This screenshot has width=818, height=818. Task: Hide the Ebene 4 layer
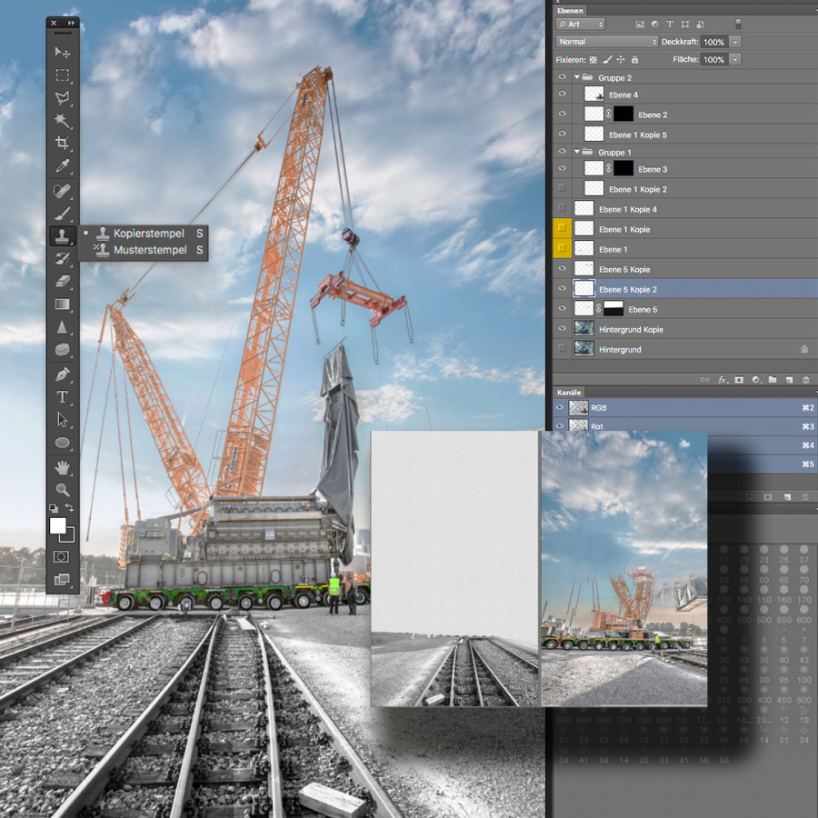pyautogui.click(x=562, y=95)
